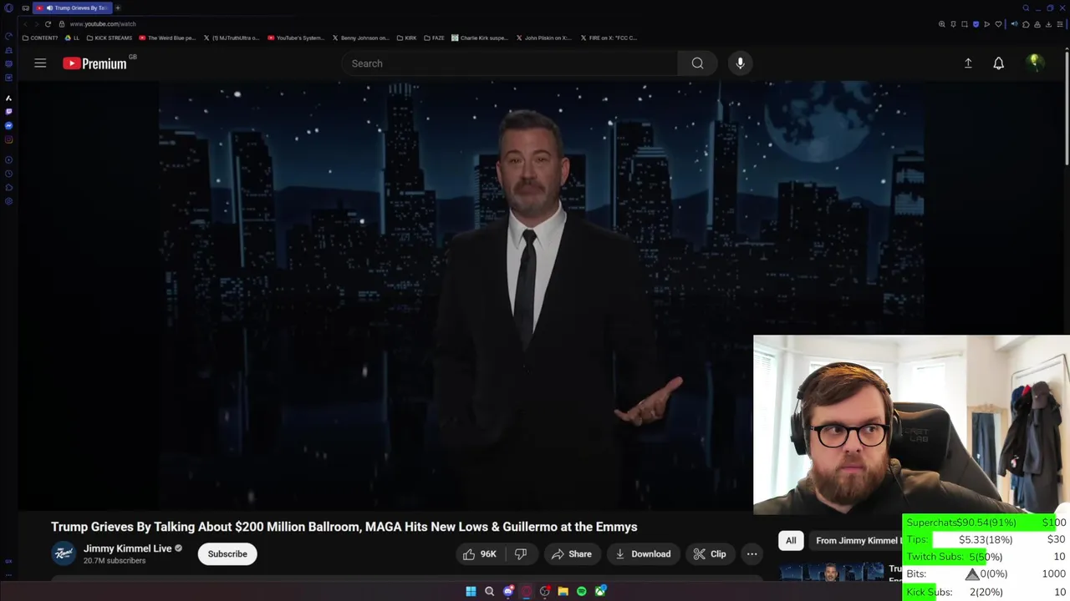Click the page vertical scrollbar
Screen dimensions: 1070x601
1067,109
